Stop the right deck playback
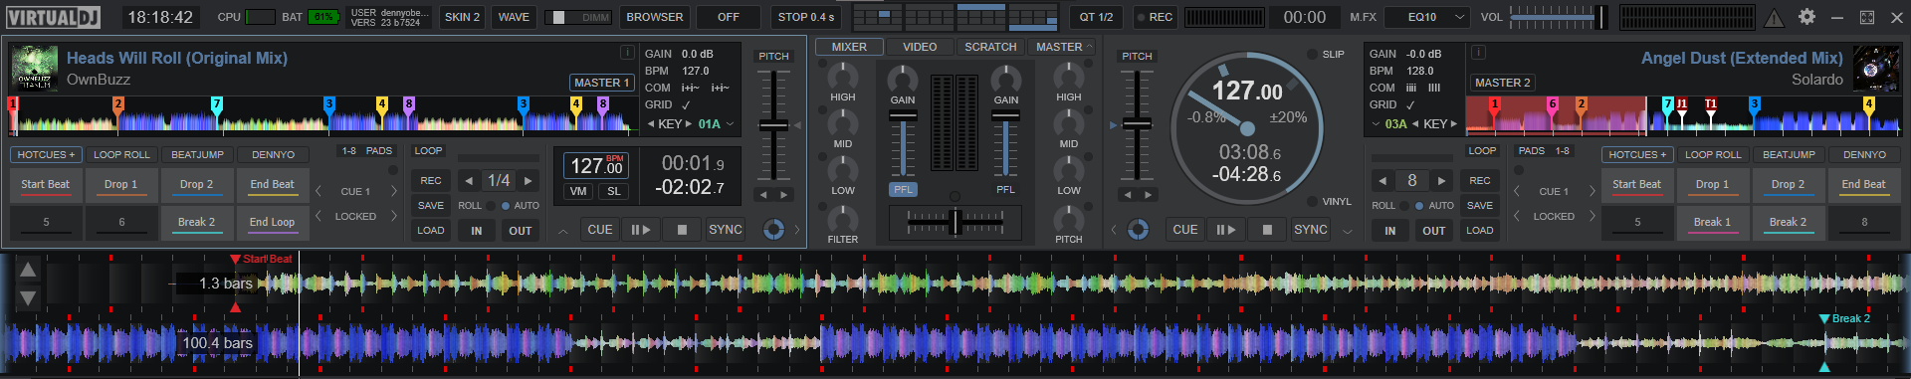Screen dimensions: 1911x379 point(1267,230)
